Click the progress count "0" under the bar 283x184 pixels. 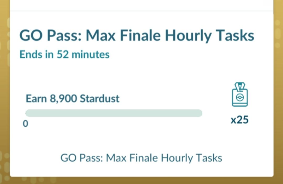tap(25, 124)
